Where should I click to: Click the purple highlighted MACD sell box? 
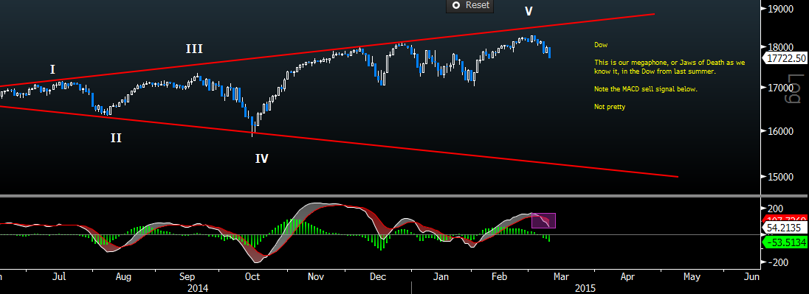(x=543, y=220)
